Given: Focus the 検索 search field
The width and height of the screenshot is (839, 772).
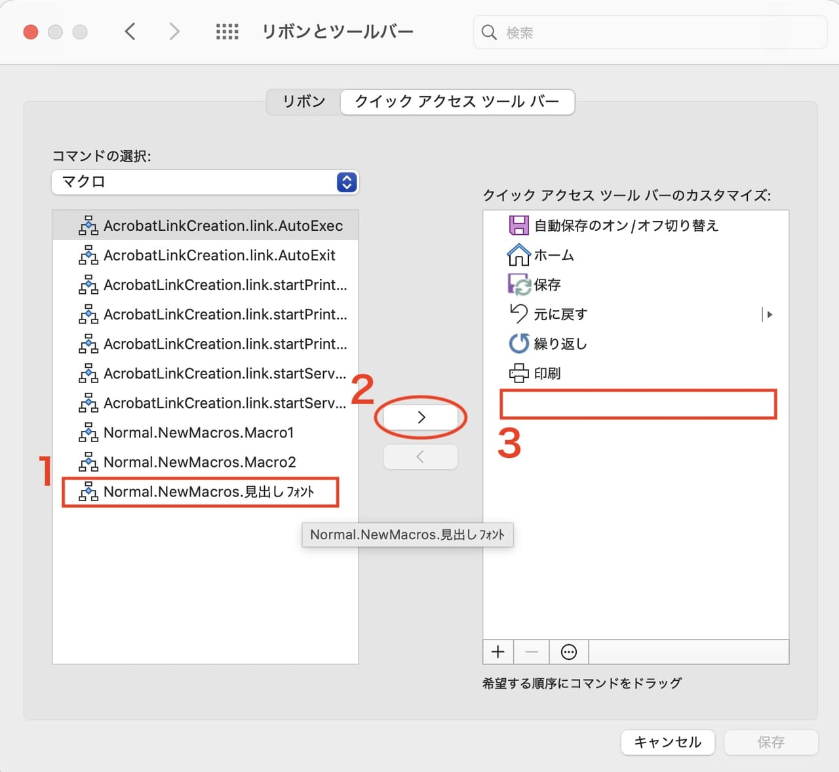Looking at the screenshot, I should [x=650, y=32].
